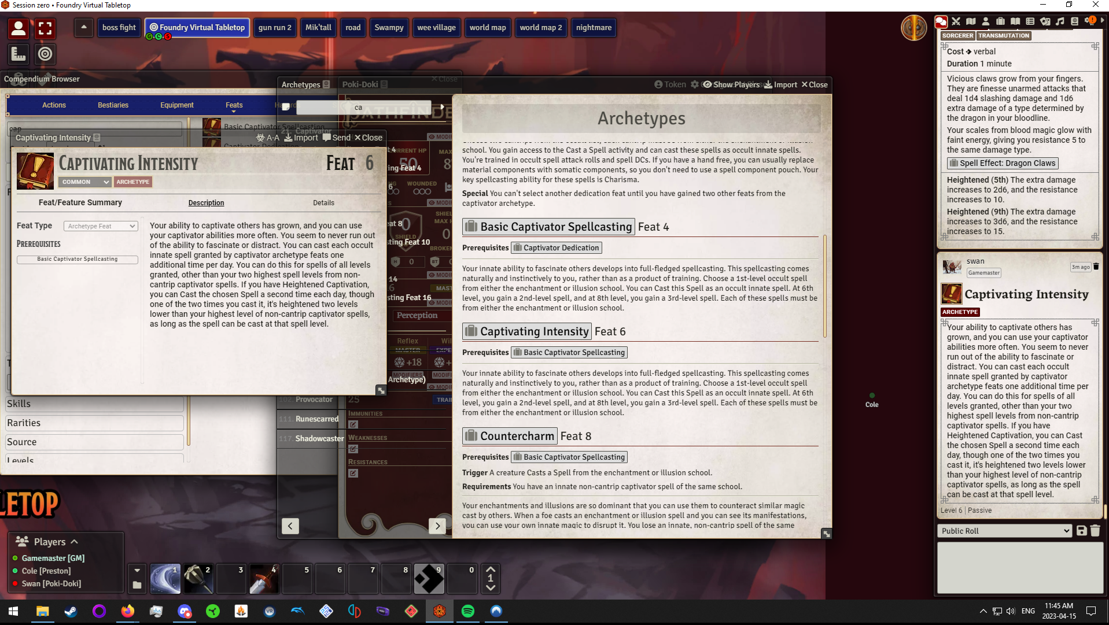The image size is (1109, 625).
Task: Open the Public Roll dropdown
Action: [x=1004, y=530]
